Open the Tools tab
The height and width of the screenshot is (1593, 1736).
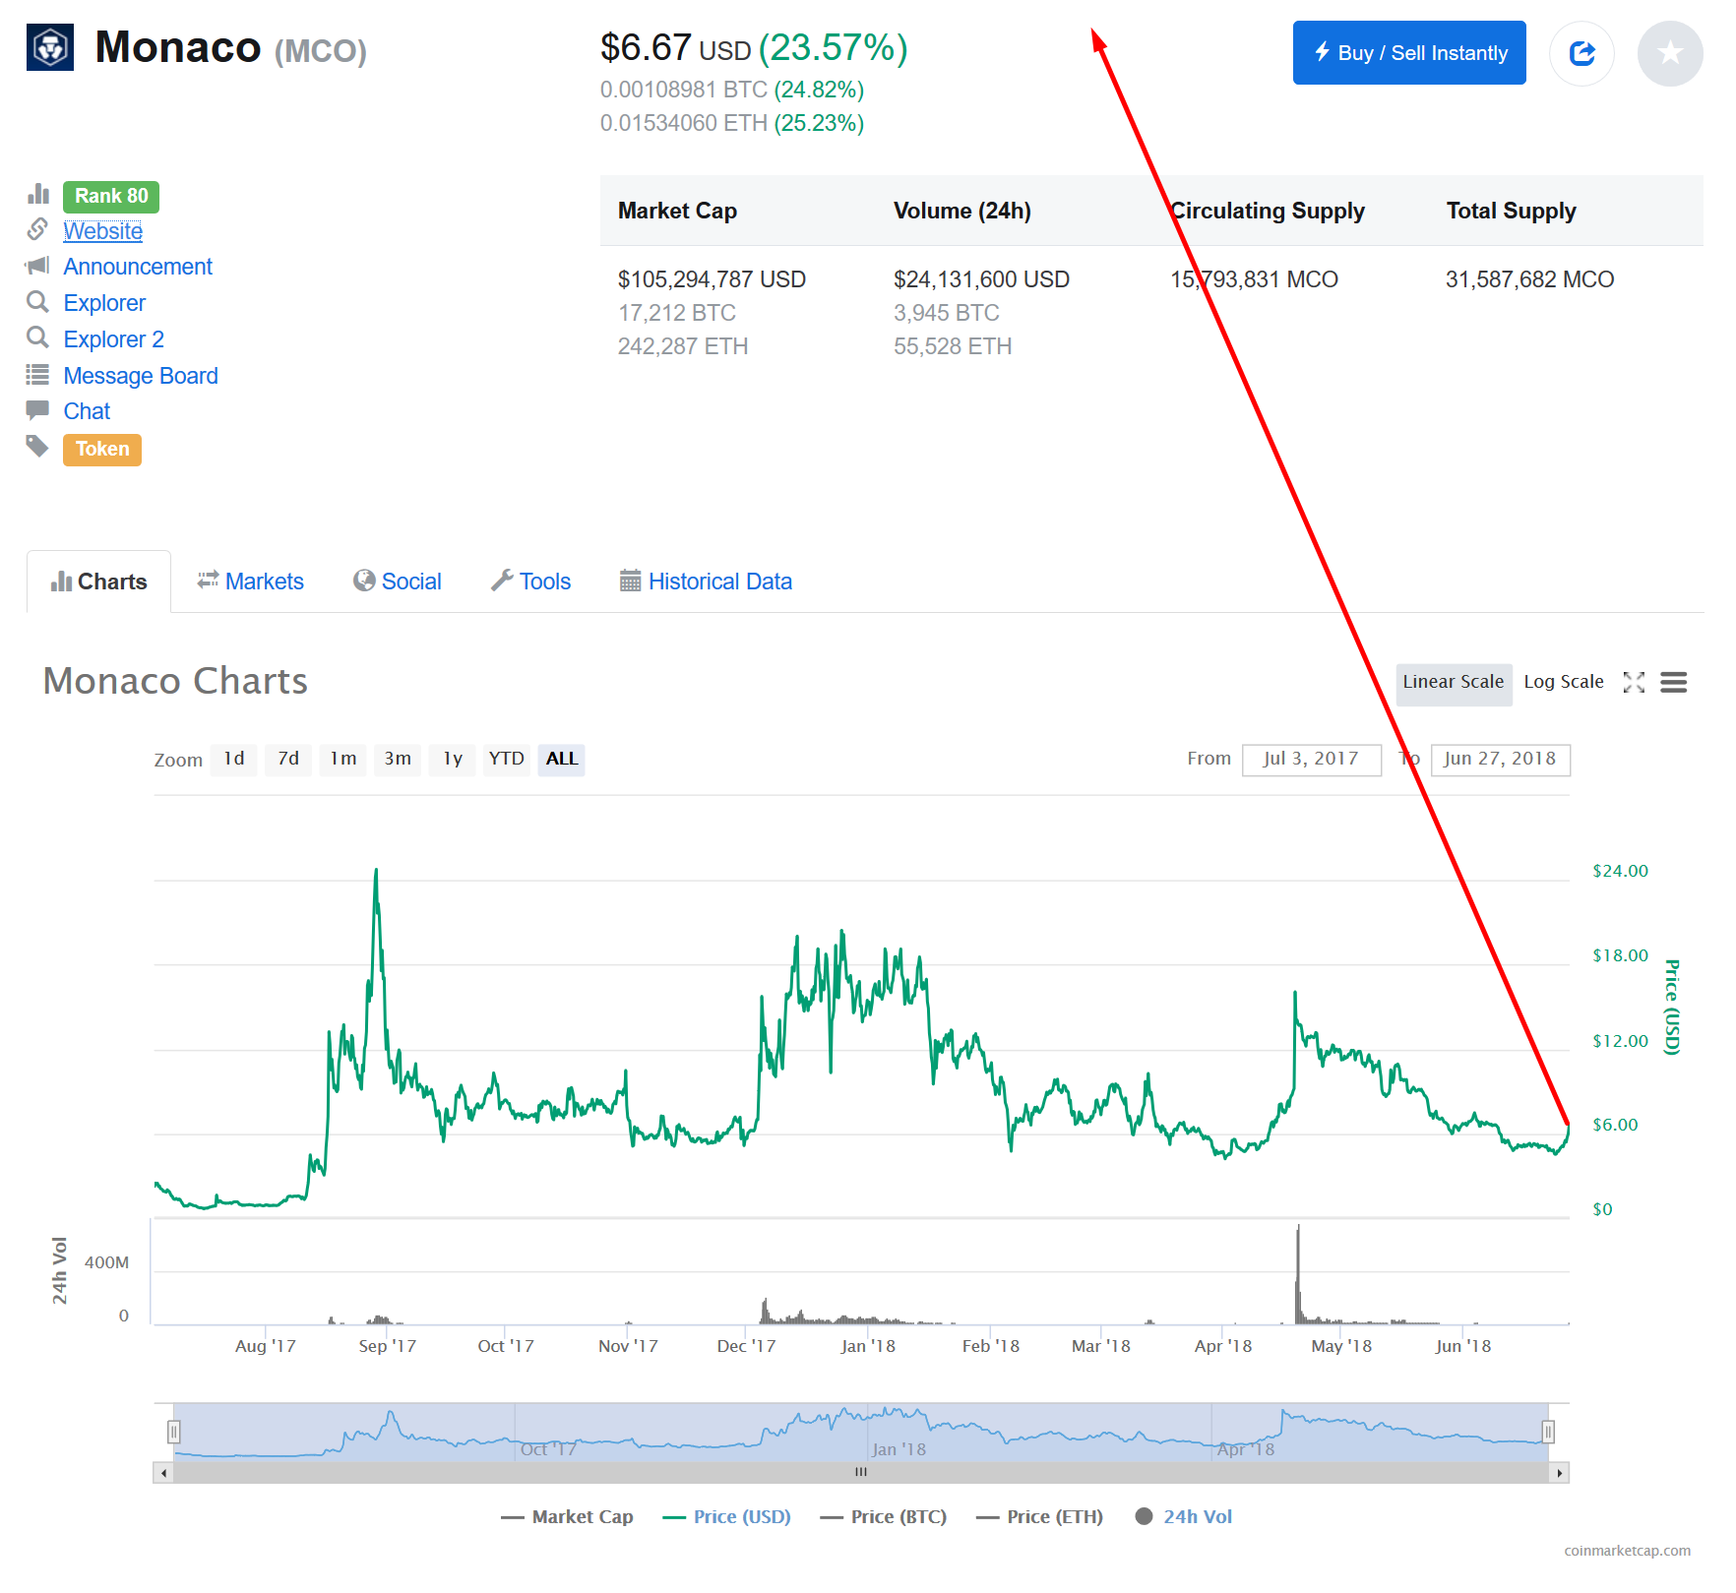pyautogui.click(x=531, y=582)
